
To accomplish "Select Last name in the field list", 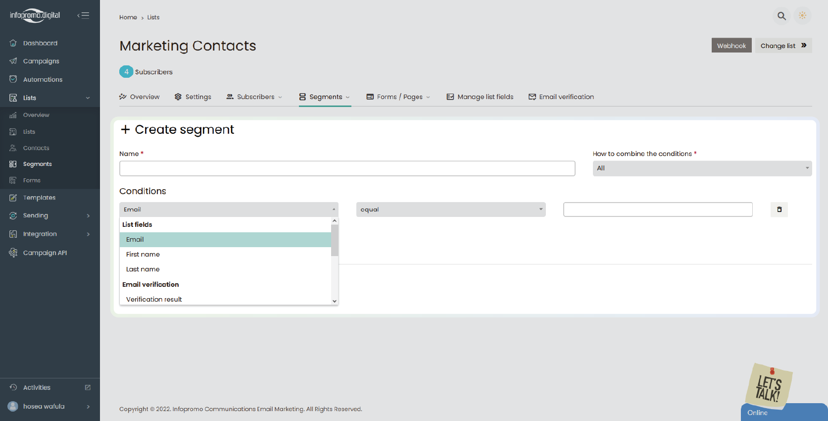I will point(225,269).
